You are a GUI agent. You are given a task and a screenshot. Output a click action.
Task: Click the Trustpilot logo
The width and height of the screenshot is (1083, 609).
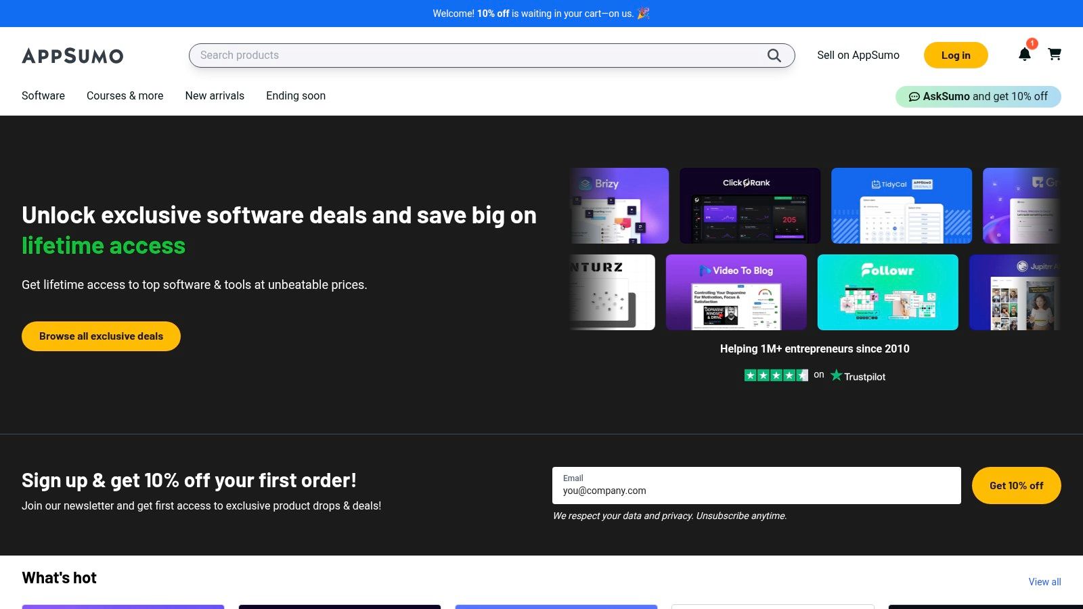[x=858, y=376]
